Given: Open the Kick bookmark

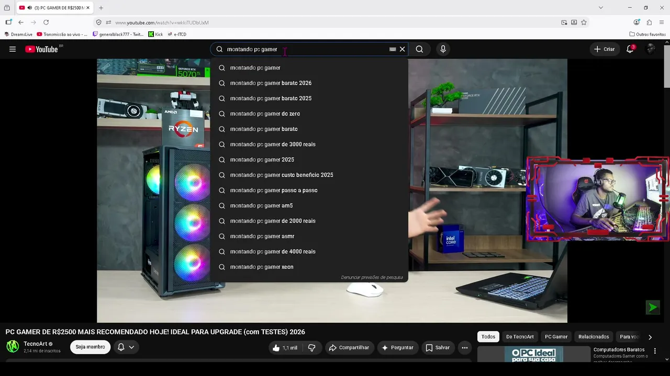Looking at the screenshot, I should tap(155, 34).
